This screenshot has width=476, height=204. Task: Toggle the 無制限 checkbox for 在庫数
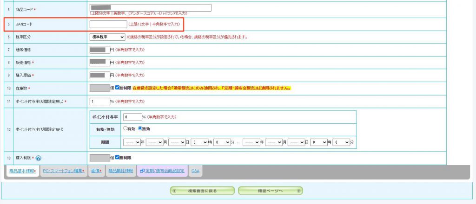pyautogui.click(x=118, y=88)
